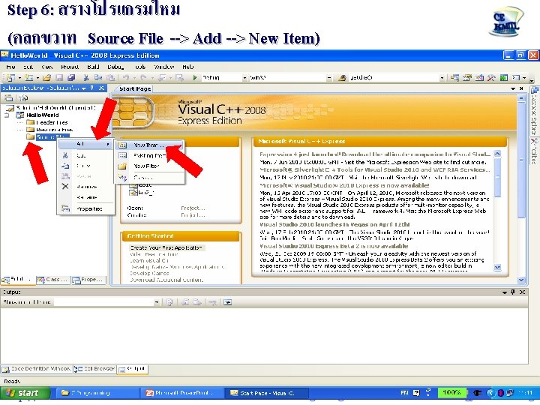Open the Call Browser tab
The width and height of the screenshot is (540, 405).
coord(94,369)
